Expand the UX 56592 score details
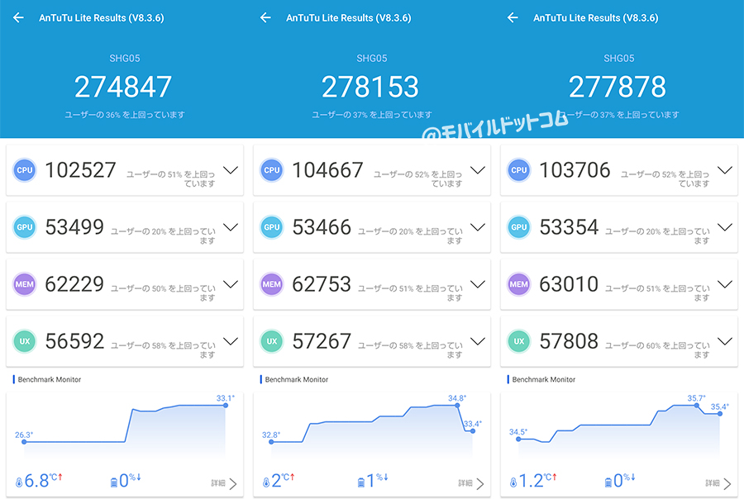Image resolution: width=744 pixels, height=499 pixels. coord(231,341)
